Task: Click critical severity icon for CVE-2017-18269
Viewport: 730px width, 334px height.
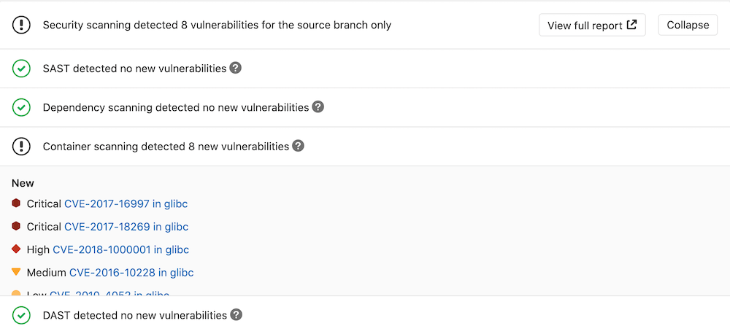Action: [16, 226]
